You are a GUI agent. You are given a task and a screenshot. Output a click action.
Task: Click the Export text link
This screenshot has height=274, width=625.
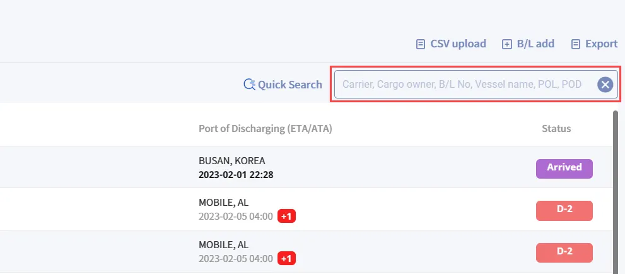[x=602, y=44]
